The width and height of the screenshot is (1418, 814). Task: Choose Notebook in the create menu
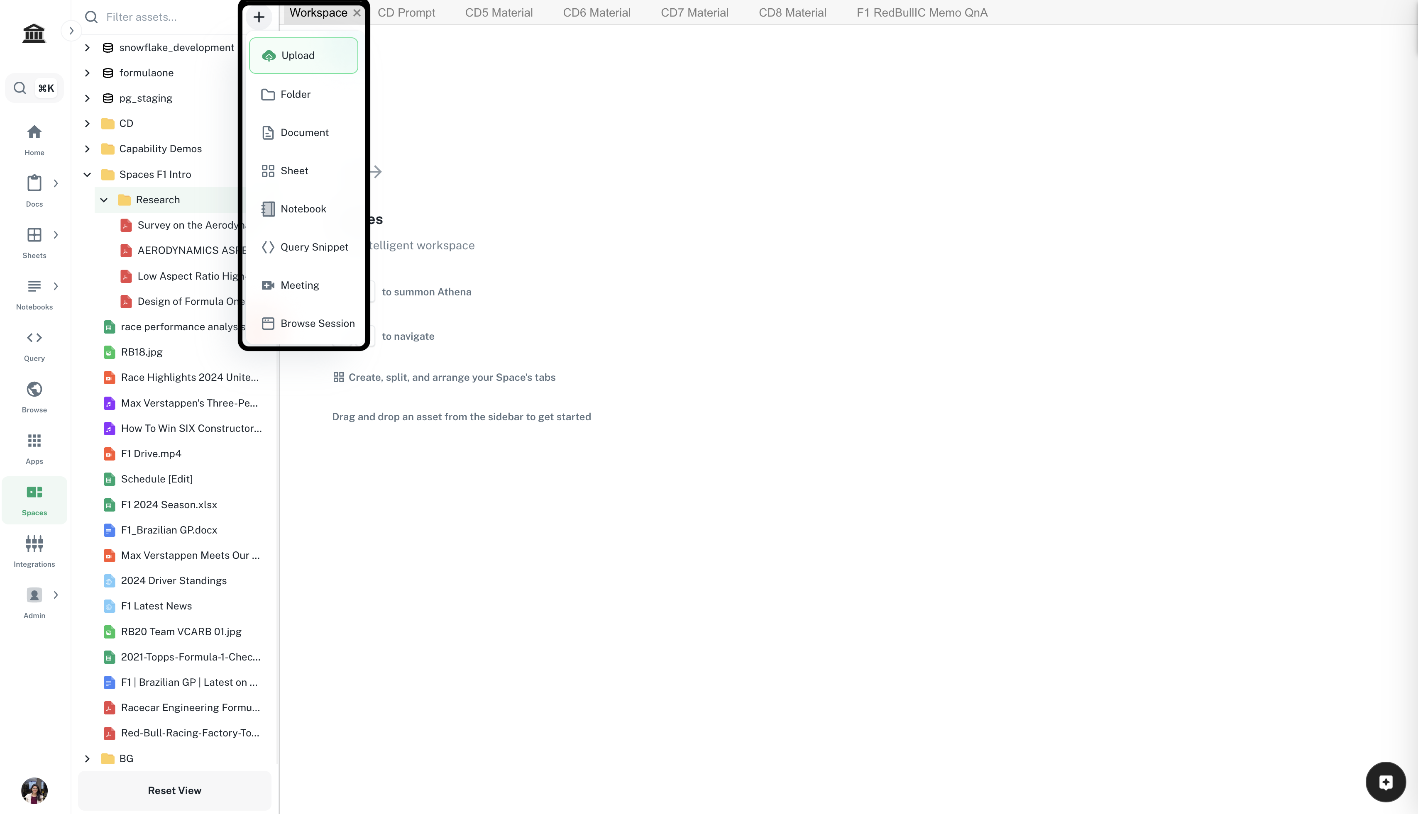point(303,209)
